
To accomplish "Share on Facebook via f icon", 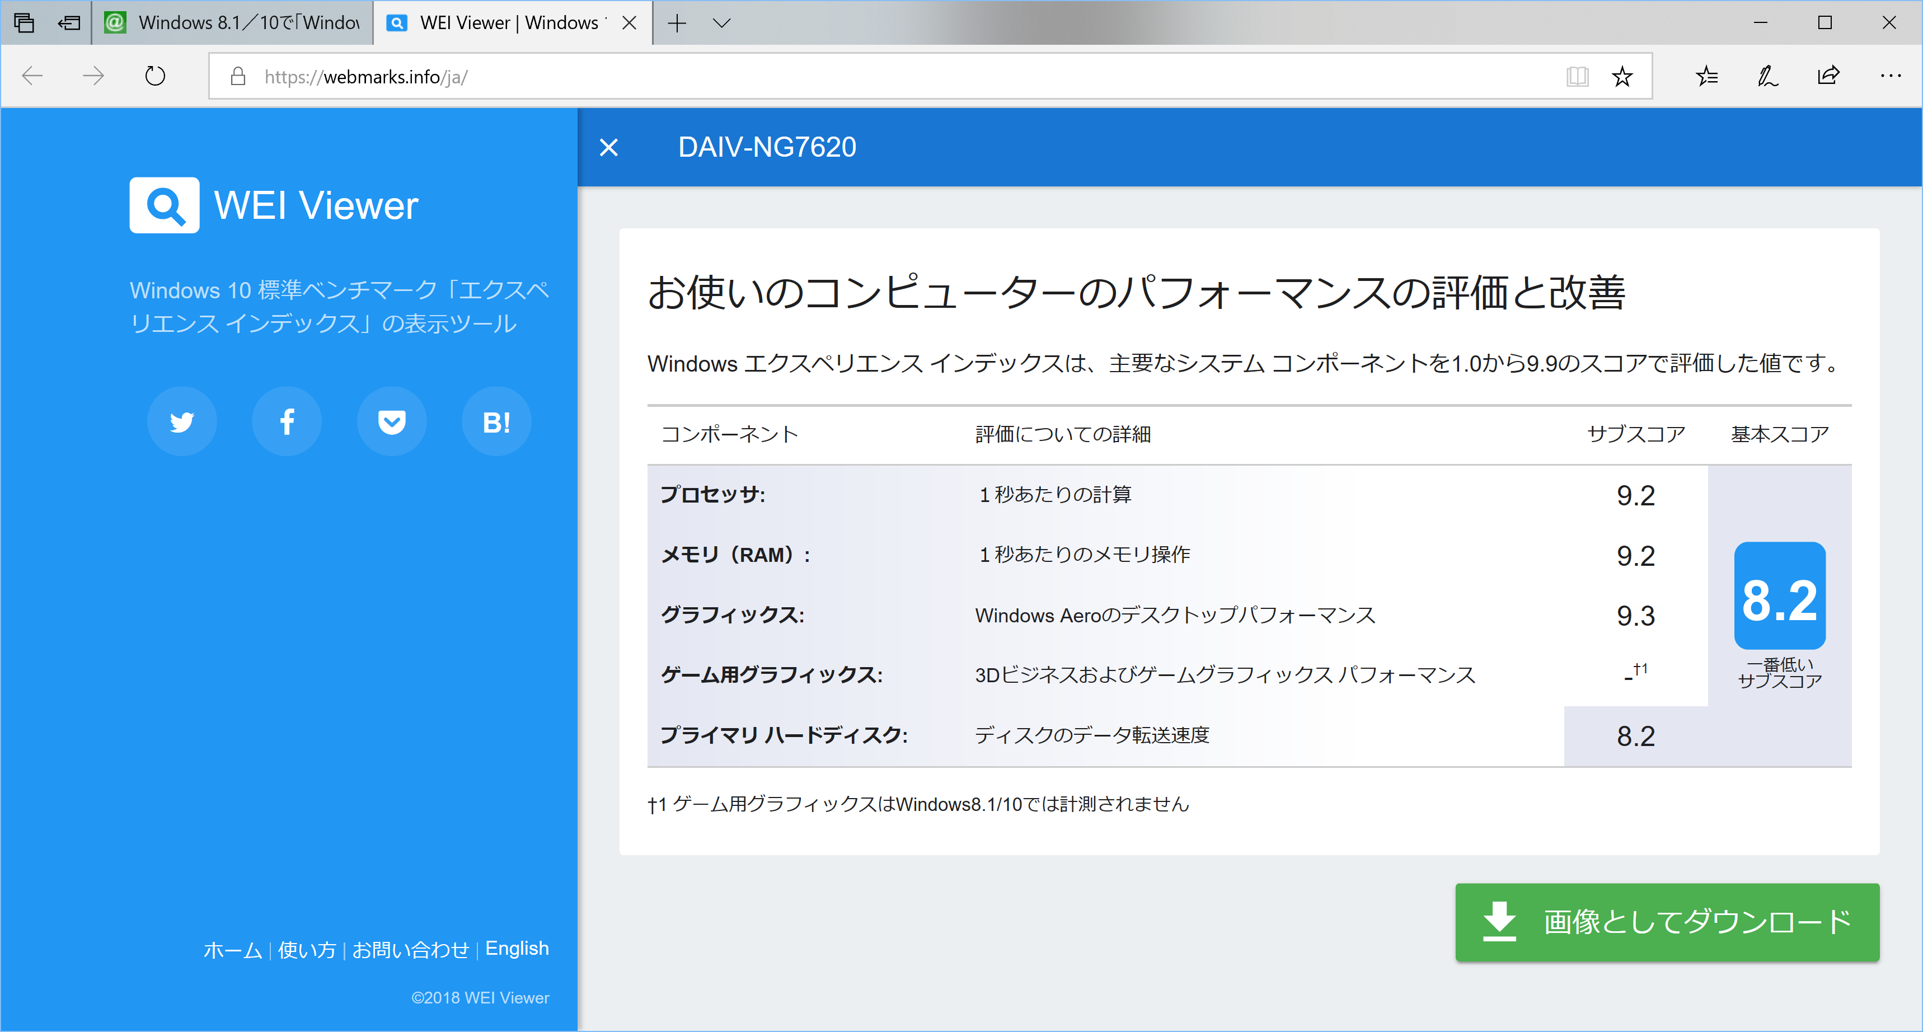I will [x=287, y=422].
